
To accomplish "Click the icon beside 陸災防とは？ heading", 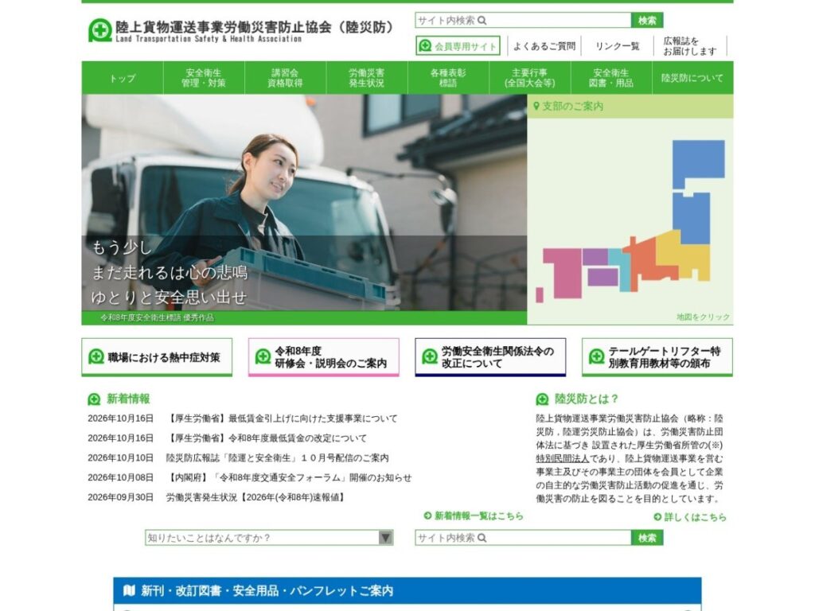I will click(x=542, y=399).
